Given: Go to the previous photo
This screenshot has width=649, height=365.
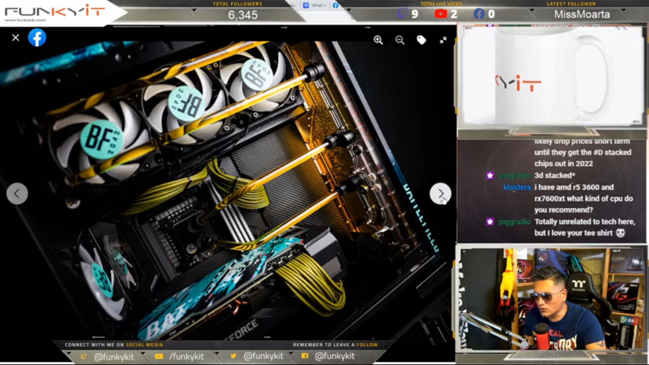Looking at the screenshot, I should tap(17, 193).
